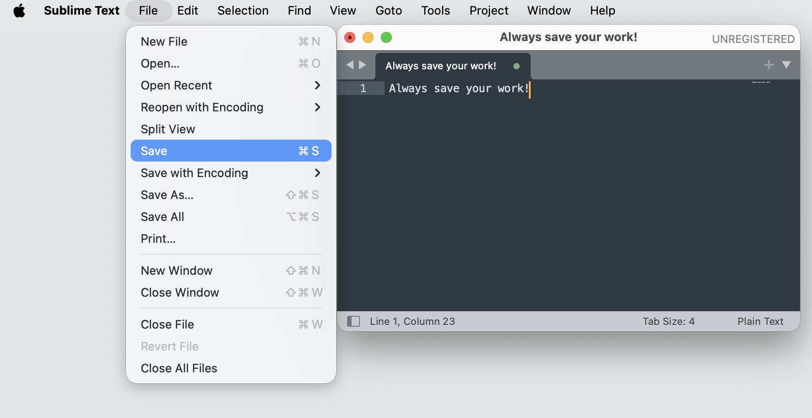This screenshot has height=418, width=812.
Task: Choose Close All Files menu item
Action: (231, 368)
